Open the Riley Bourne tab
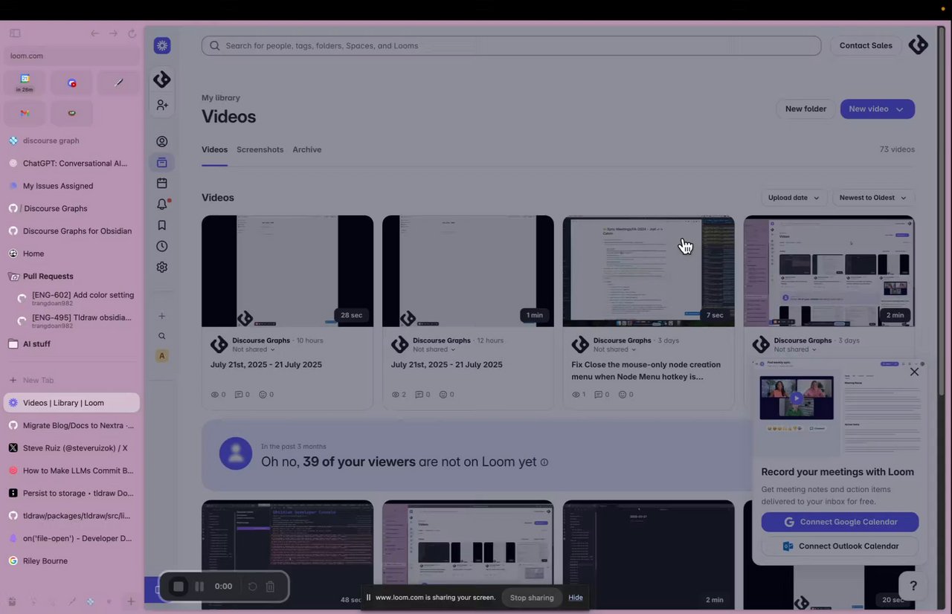The width and height of the screenshot is (952, 614). point(71,561)
